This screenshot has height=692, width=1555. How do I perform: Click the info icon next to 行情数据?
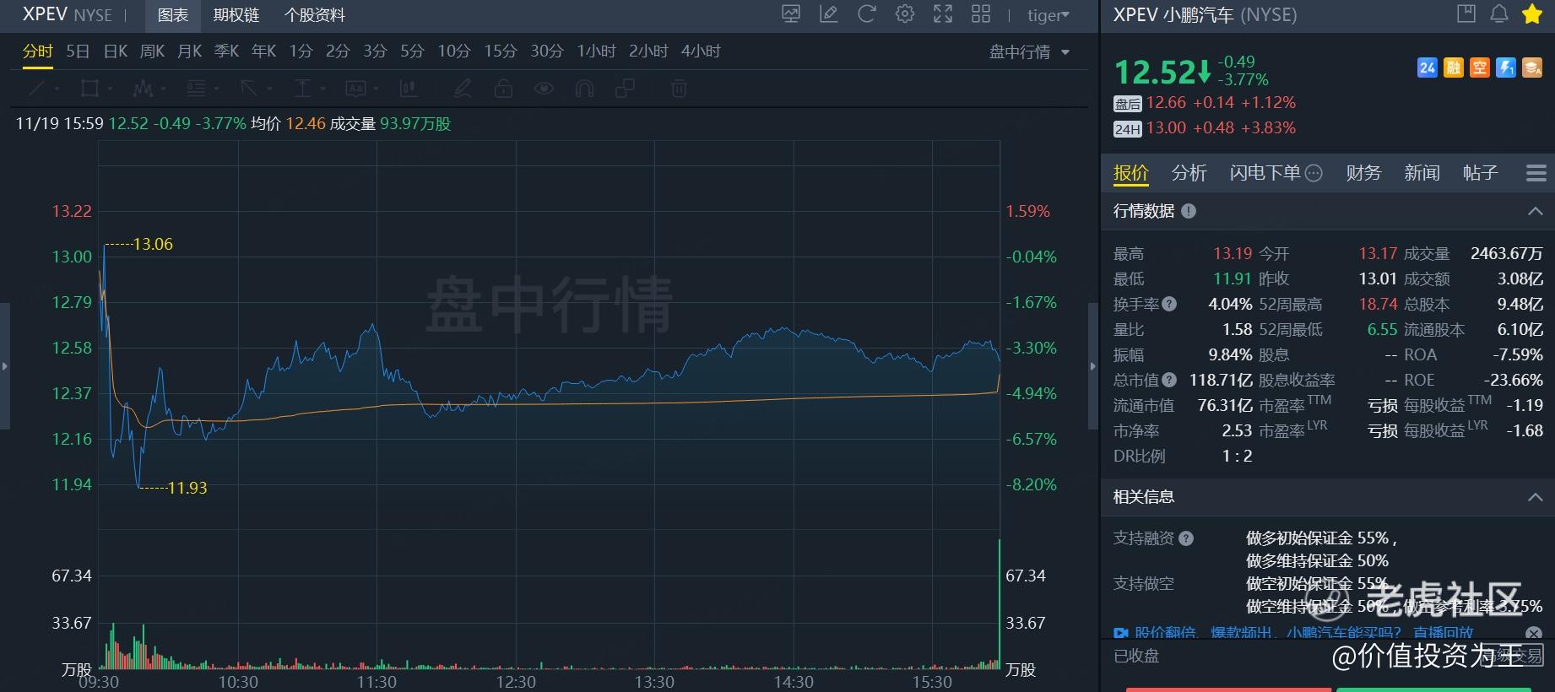tap(1189, 211)
